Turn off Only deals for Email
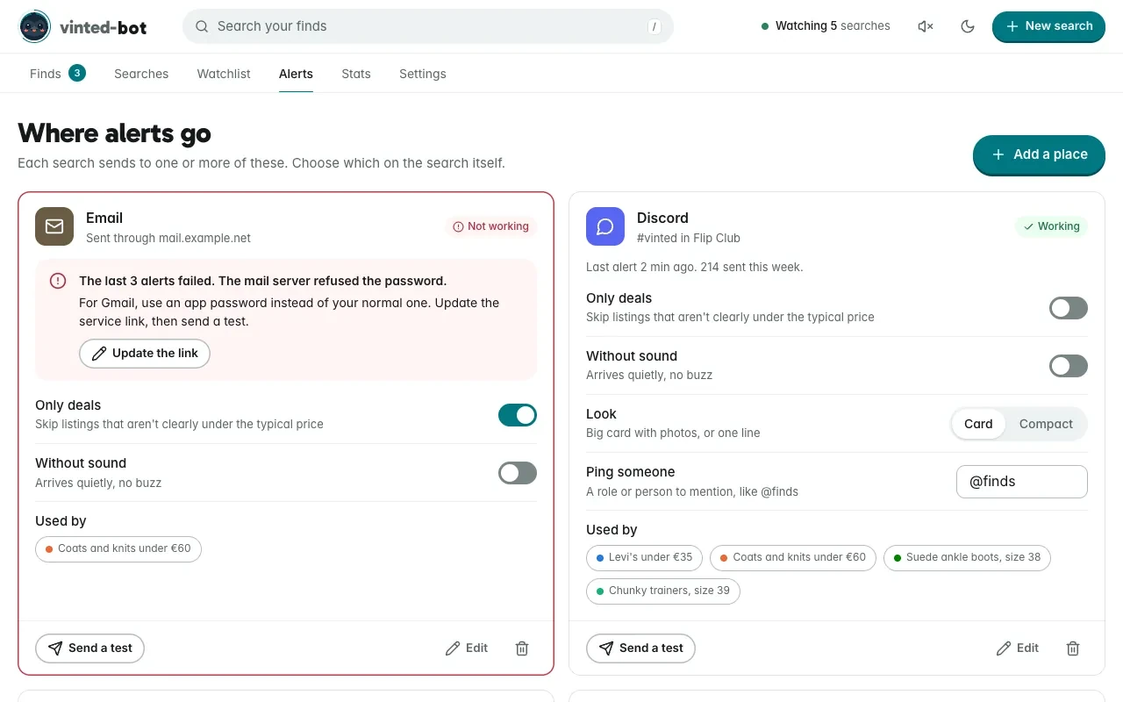 pos(518,415)
